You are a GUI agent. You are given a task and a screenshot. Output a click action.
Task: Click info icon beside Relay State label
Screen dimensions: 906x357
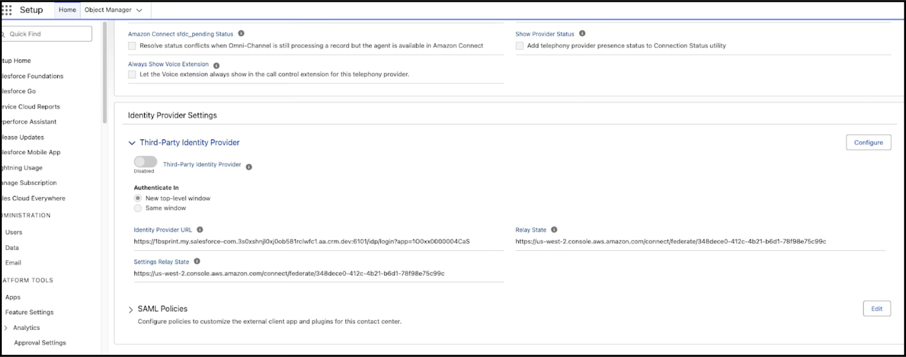click(x=554, y=229)
